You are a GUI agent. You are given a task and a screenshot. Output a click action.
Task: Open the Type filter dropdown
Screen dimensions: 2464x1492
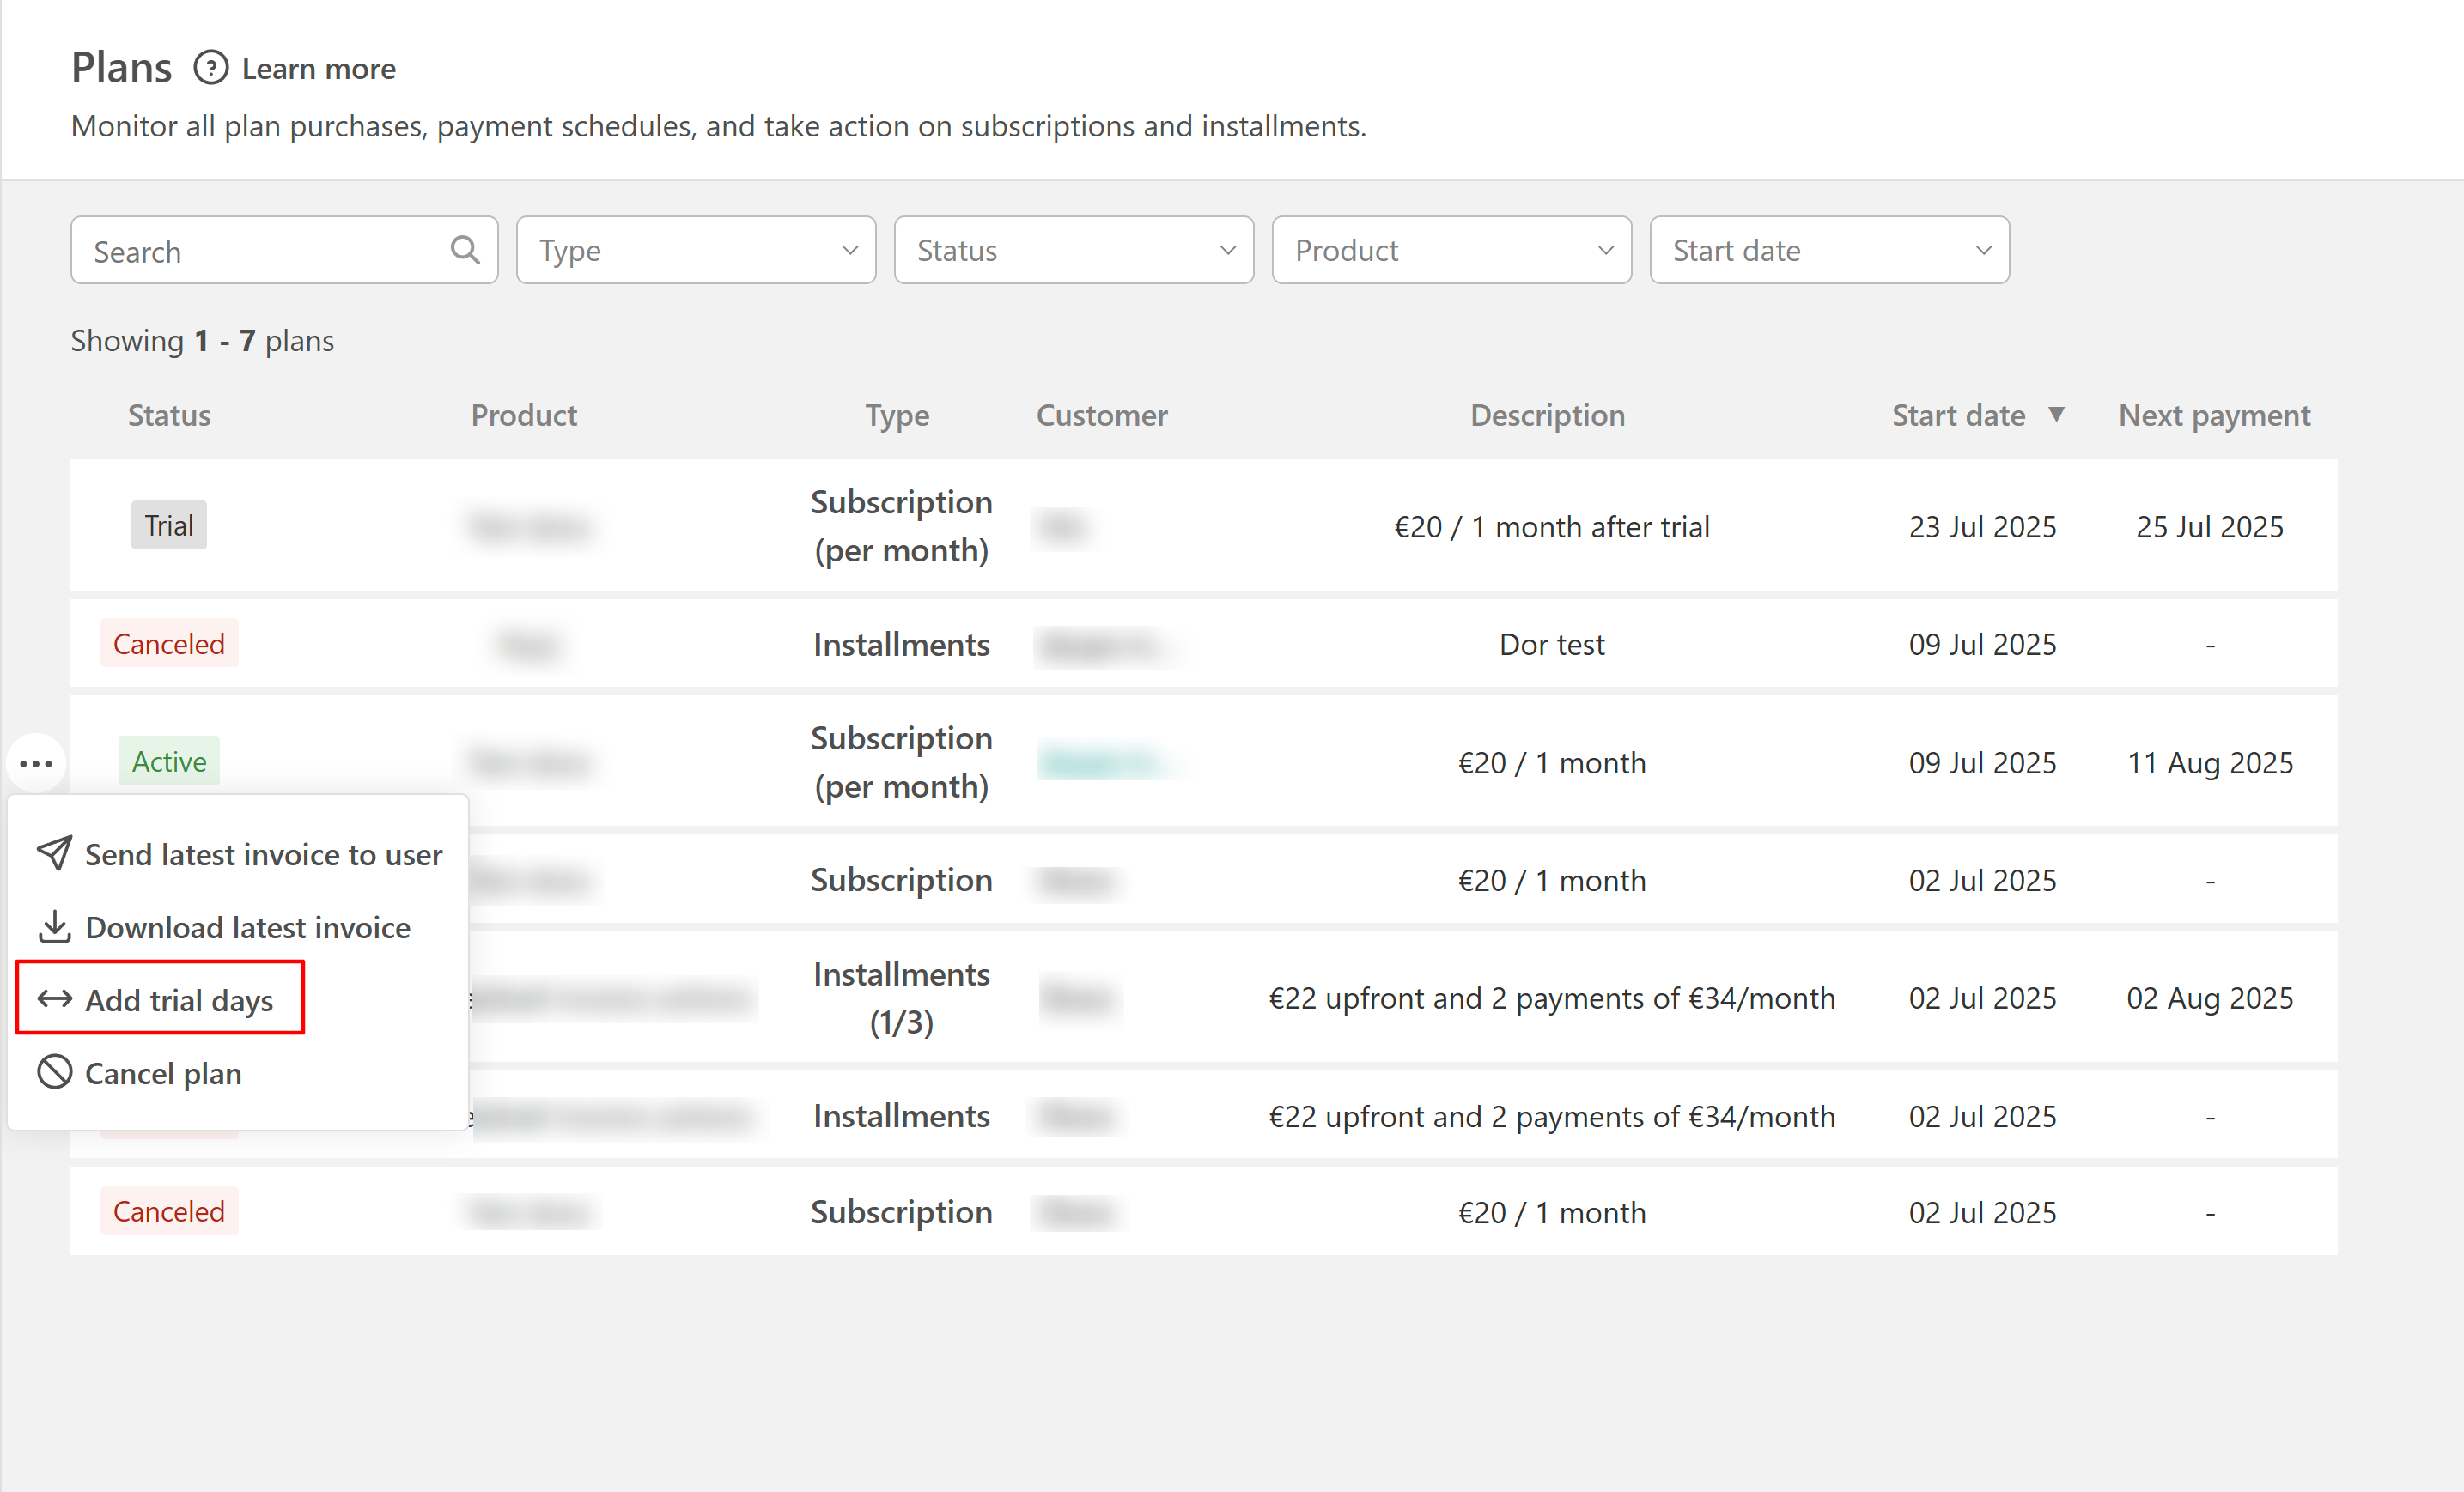click(696, 250)
